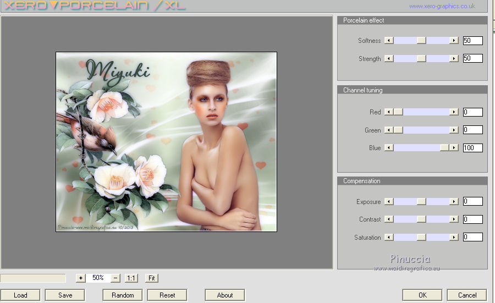Click the zoom in plus button
495x303 pixels.
coord(81,278)
